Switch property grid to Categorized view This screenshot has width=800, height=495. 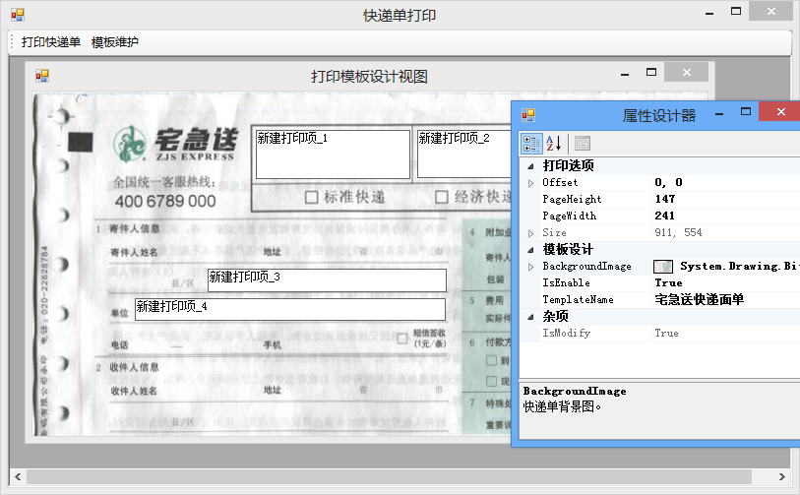point(531,144)
